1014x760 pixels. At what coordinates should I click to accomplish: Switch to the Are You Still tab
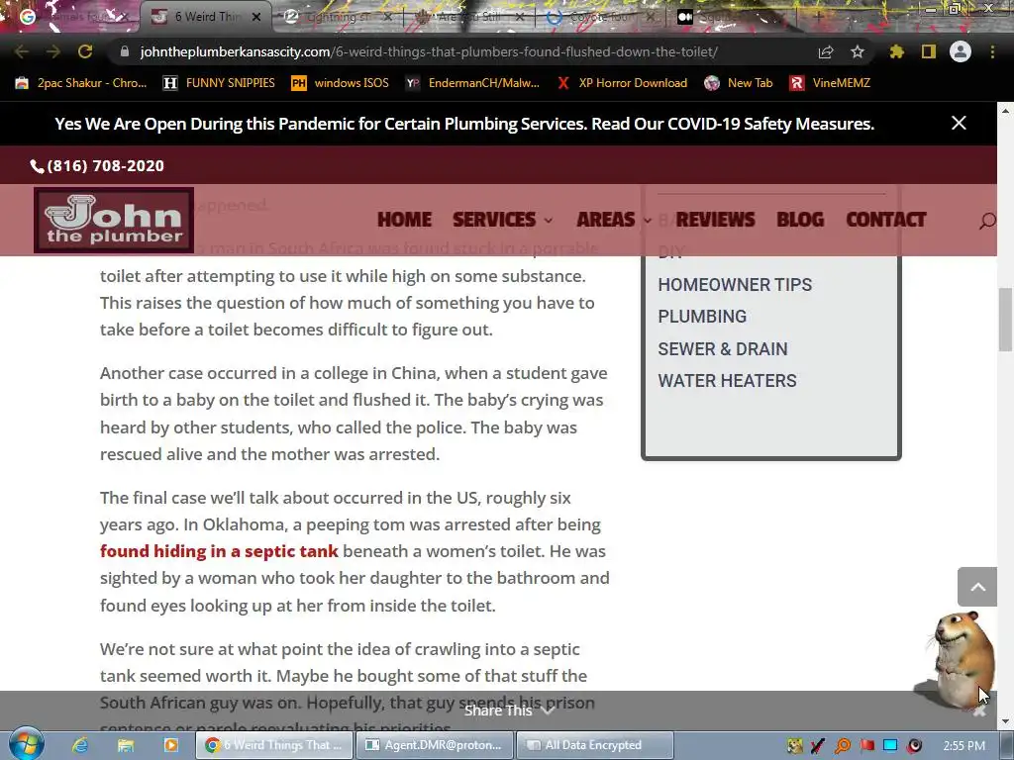click(x=468, y=17)
